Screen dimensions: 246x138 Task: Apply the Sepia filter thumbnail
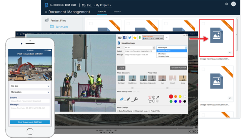pos(183,78)
